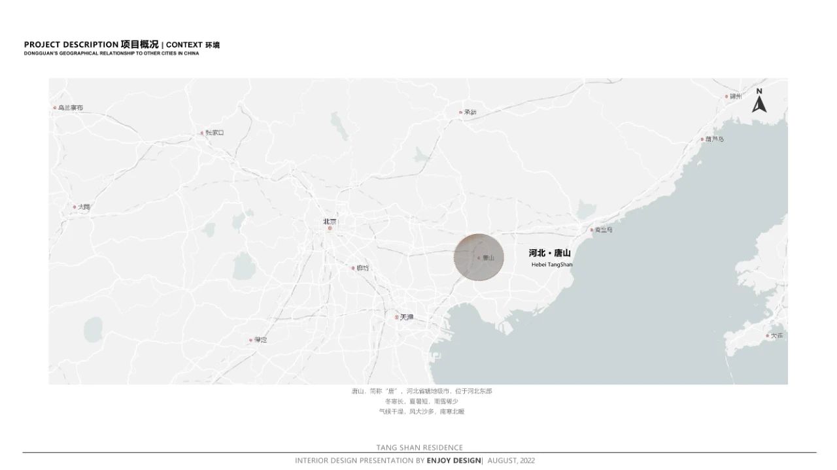Click the brown Tangshan highlight circle
The height and width of the screenshot is (470, 837).
[x=479, y=258]
